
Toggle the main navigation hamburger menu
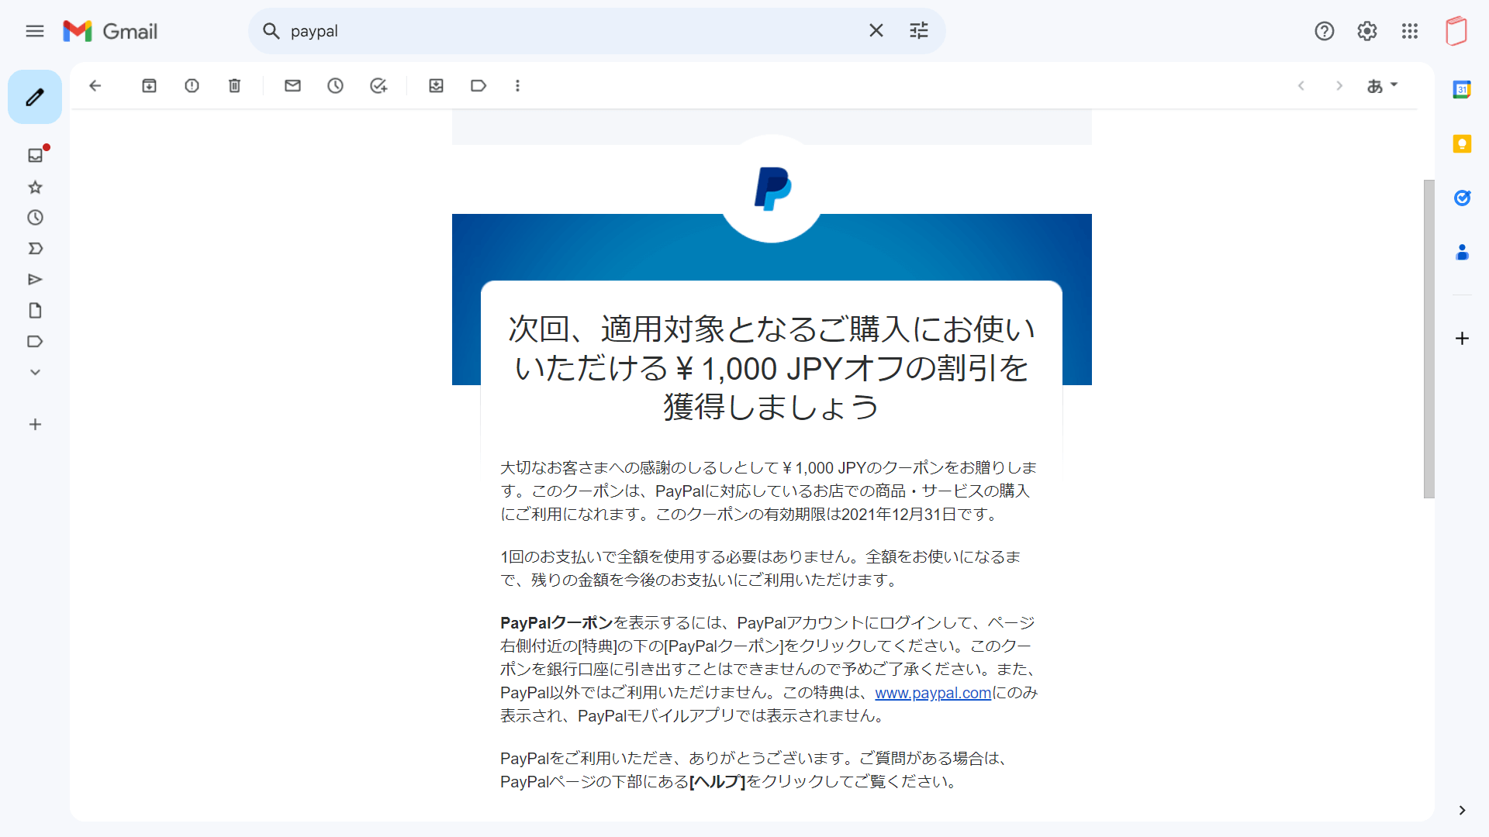click(x=34, y=31)
